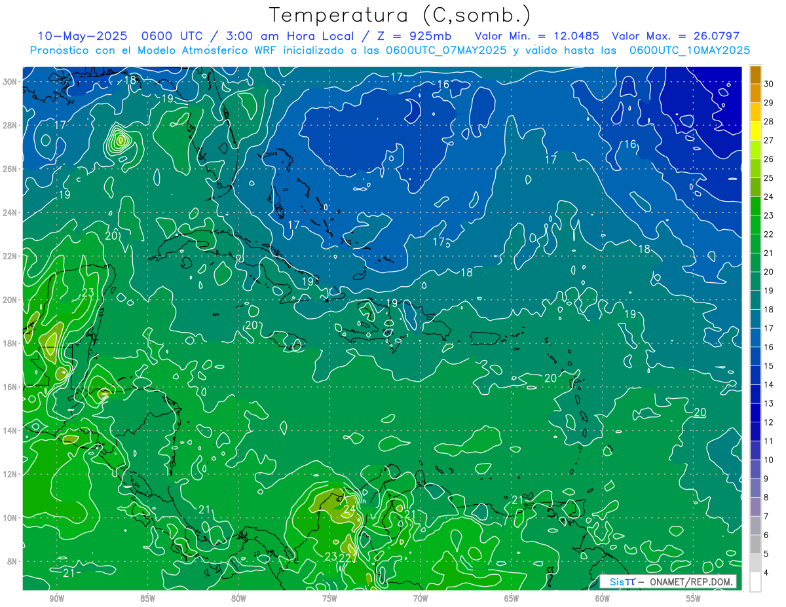Image resolution: width=786 pixels, height=607 pixels.
Task: Click the '0600 UTC / 3:00 am Hora Local' time text
Action: tap(247, 36)
